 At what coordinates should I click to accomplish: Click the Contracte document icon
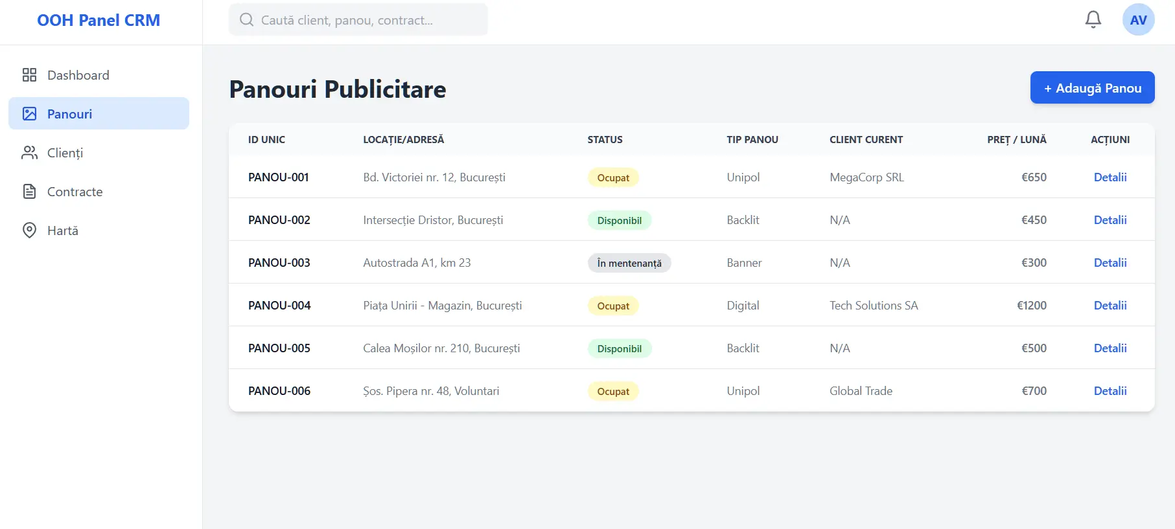(29, 192)
